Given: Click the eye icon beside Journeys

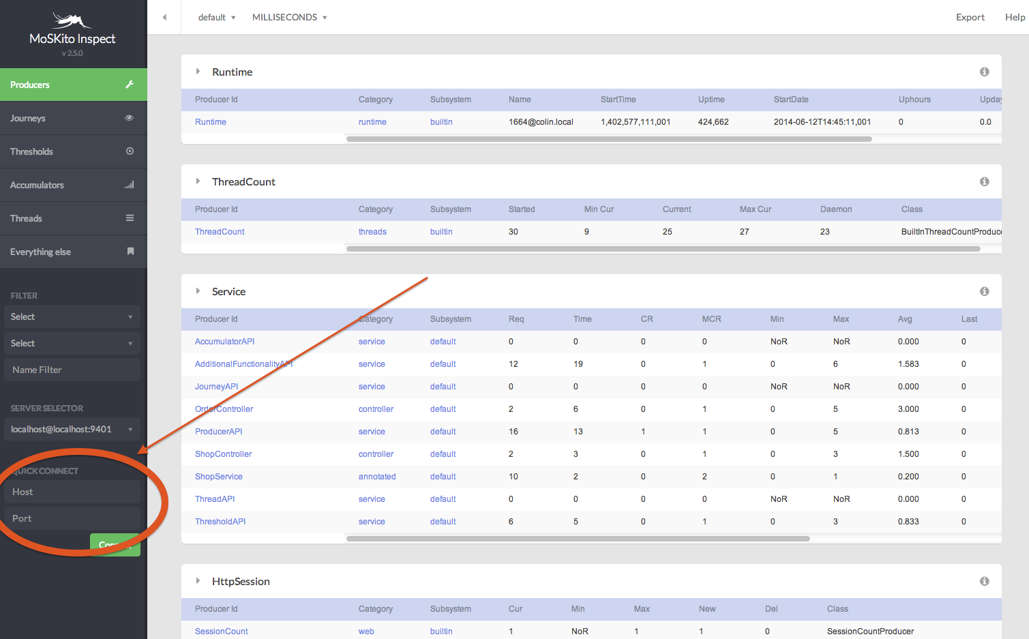Looking at the screenshot, I should point(130,118).
